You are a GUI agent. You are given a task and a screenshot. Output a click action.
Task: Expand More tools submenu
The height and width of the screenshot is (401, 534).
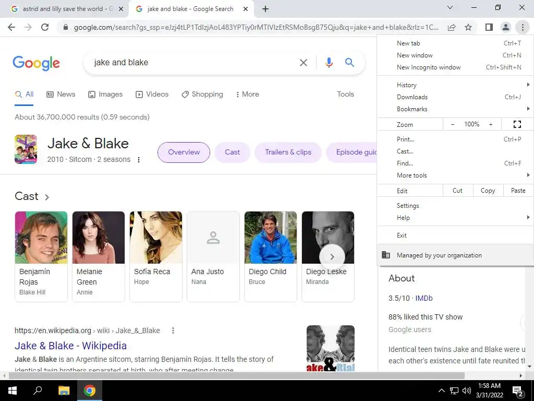coord(455,175)
